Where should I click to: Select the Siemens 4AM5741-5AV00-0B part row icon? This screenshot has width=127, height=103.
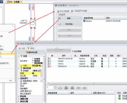click(x=49, y=59)
